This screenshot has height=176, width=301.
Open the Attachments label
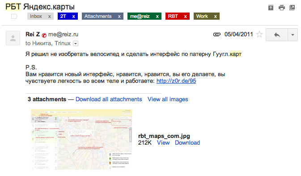[98, 16]
